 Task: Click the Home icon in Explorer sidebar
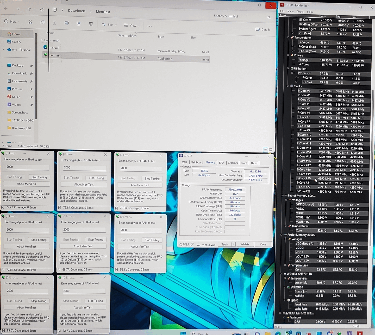pos(9,34)
